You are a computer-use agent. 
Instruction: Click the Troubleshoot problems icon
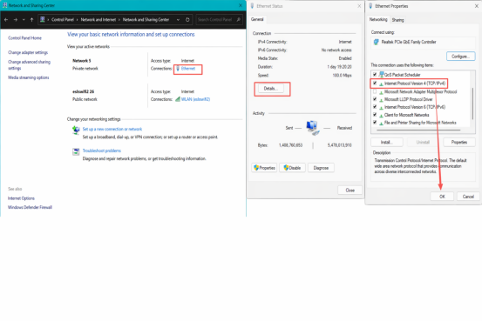click(x=76, y=151)
